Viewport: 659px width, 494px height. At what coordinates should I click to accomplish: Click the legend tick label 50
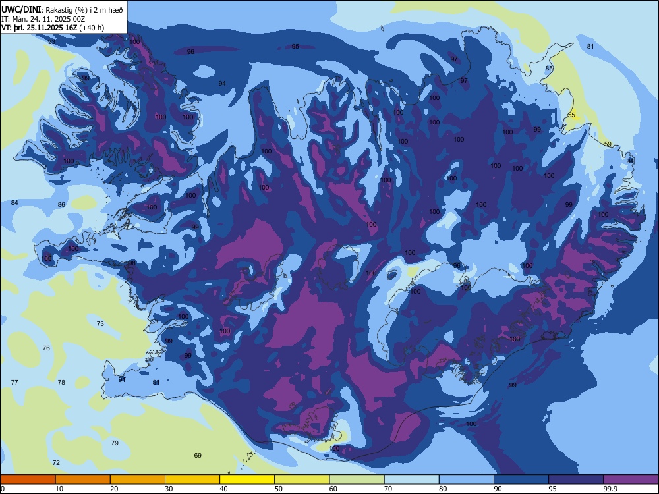click(x=278, y=489)
